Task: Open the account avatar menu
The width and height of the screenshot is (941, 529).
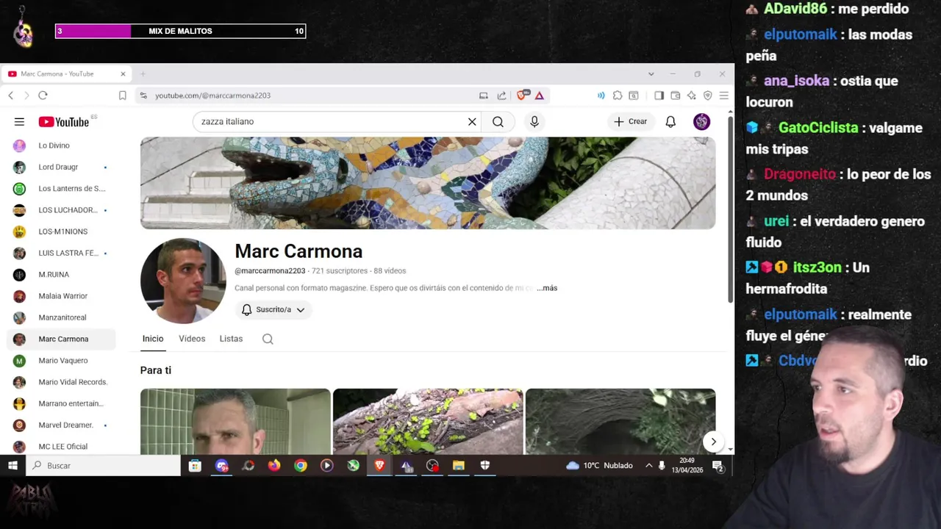Action: pos(701,122)
